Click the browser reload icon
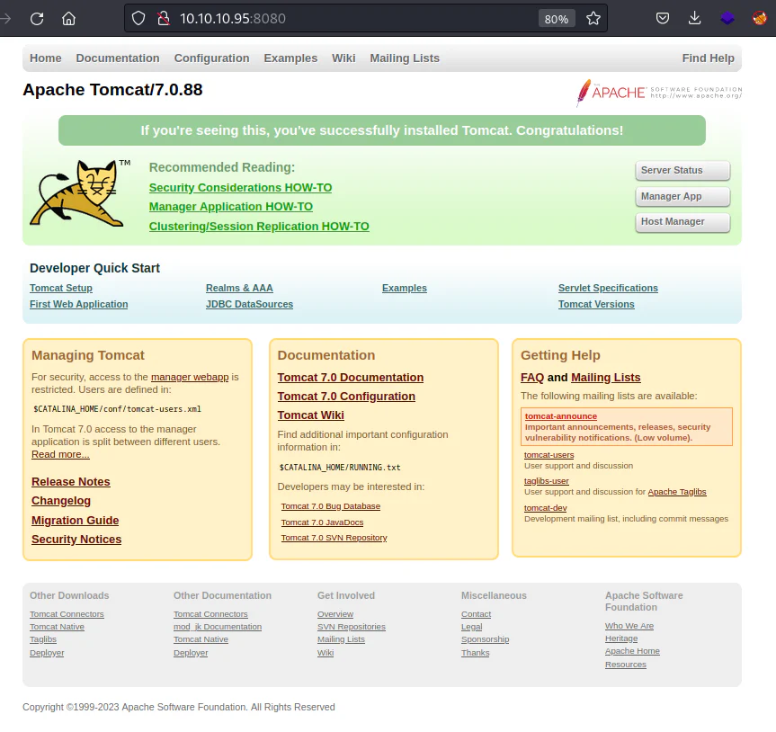This screenshot has height=732, width=776. 37,19
